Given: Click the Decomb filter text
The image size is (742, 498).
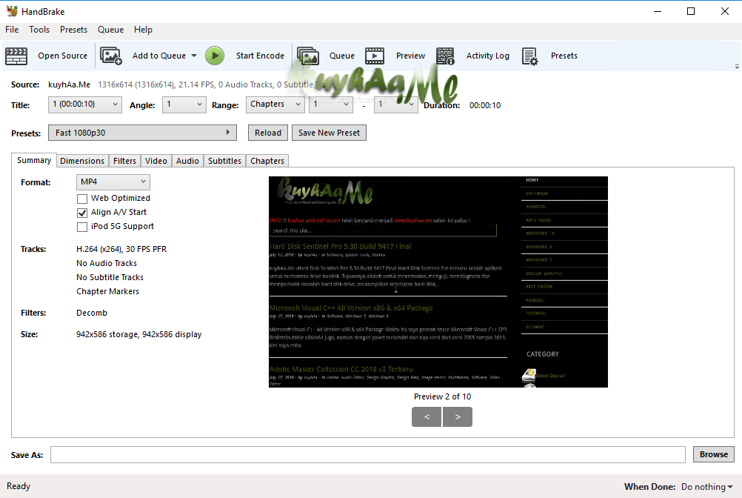Looking at the screenshot, I should click(92, 313).
